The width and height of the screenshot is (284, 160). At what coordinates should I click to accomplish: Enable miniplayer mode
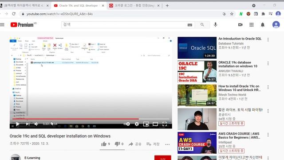(146, 124)
